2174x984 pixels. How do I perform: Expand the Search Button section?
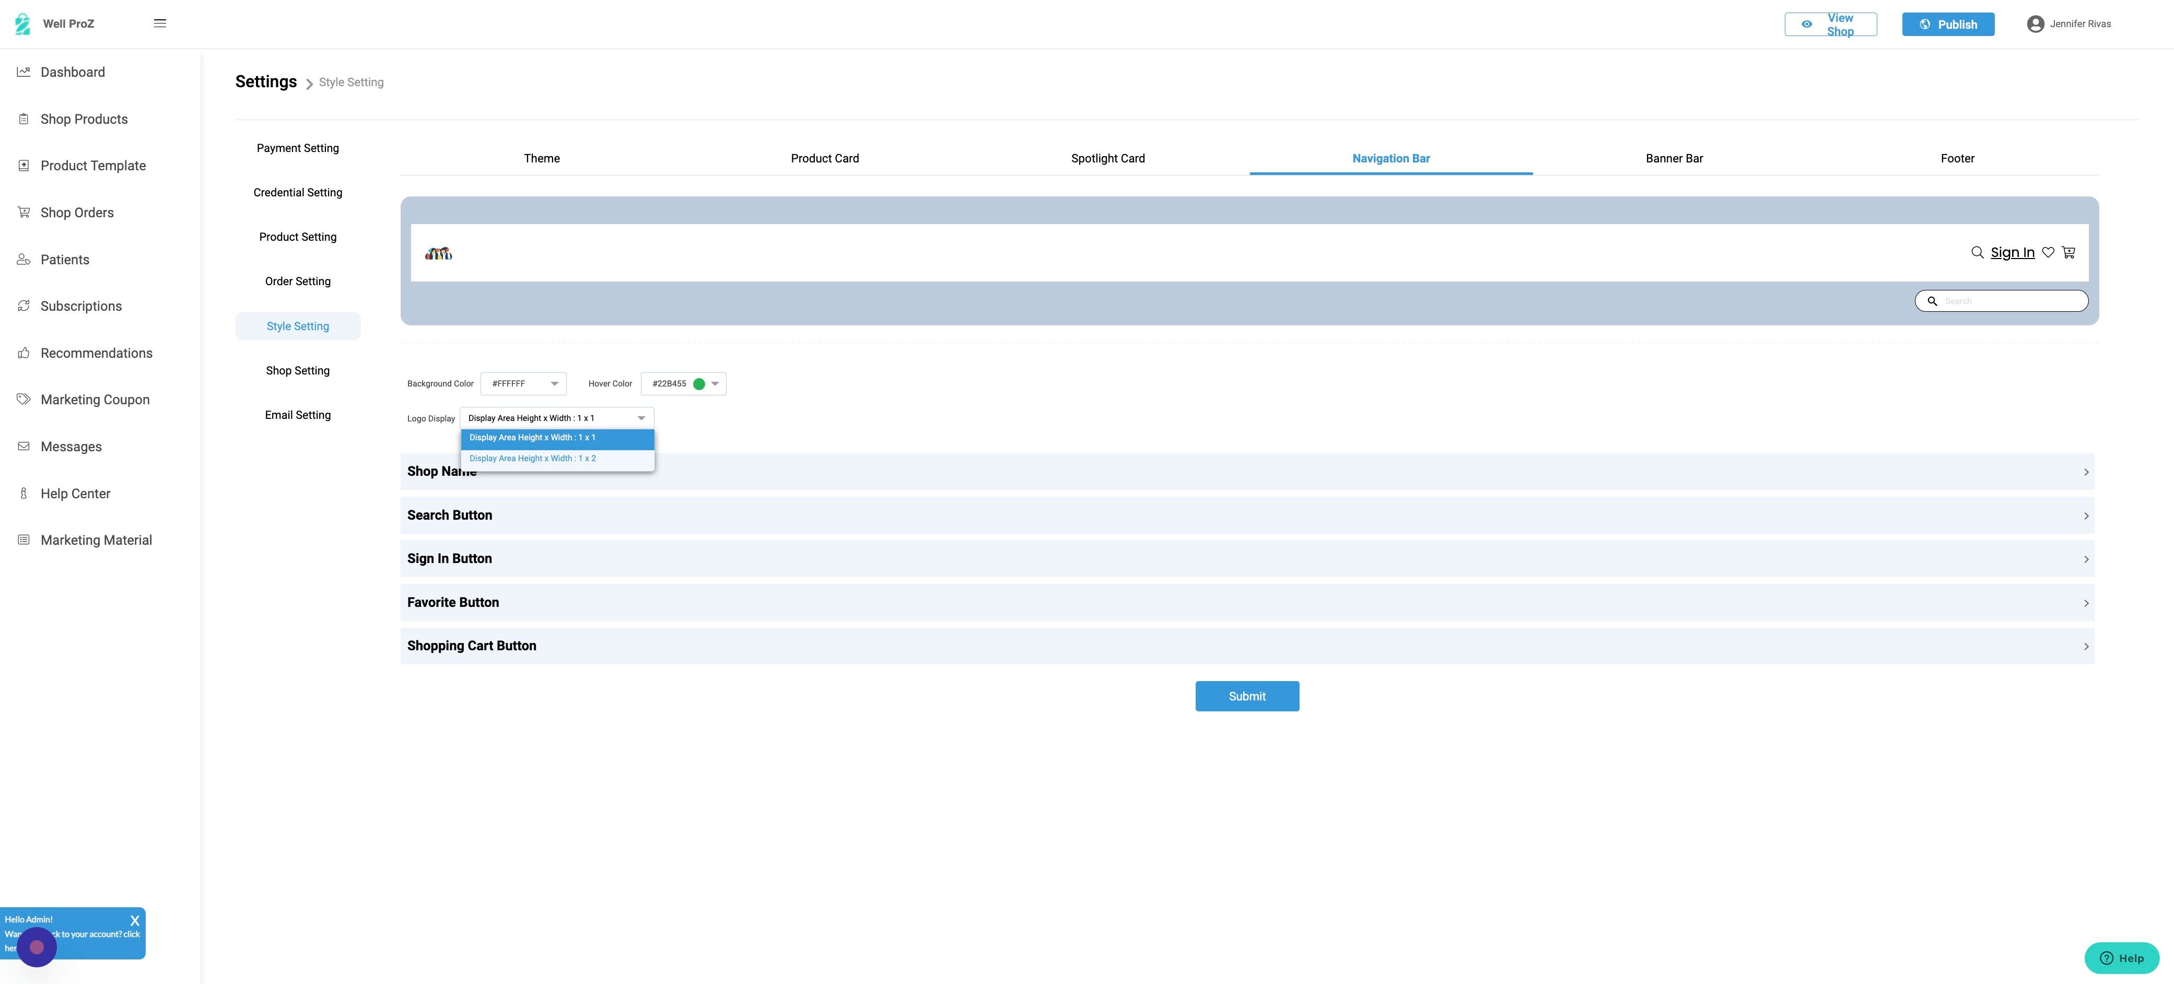1247,516
